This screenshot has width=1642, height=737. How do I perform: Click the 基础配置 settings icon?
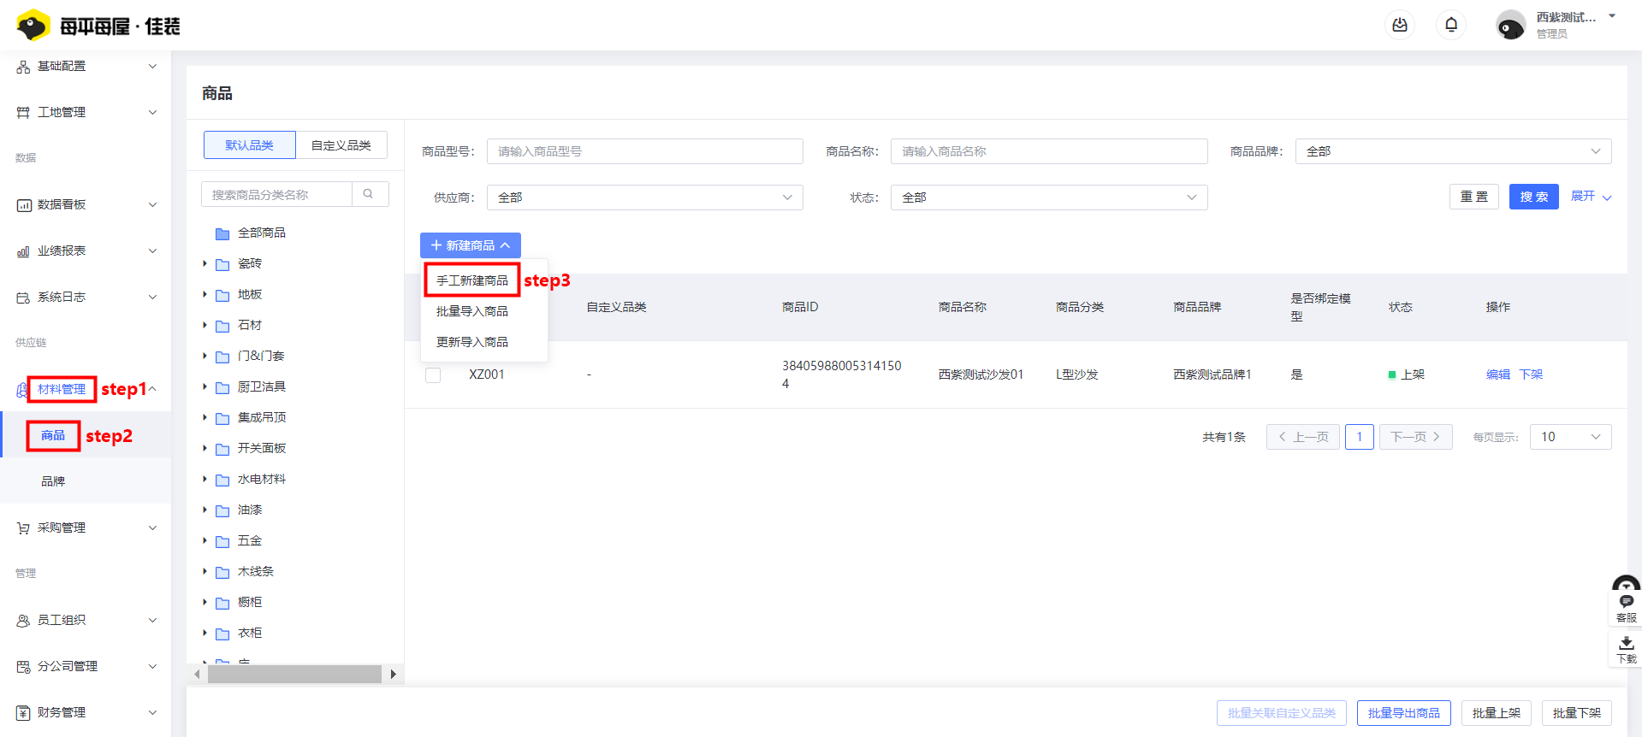[23, 67]
